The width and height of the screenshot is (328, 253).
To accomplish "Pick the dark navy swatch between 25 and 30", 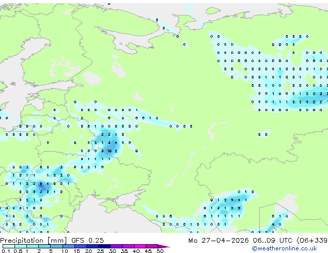I will pyautogui.click(x=105, y=246).
